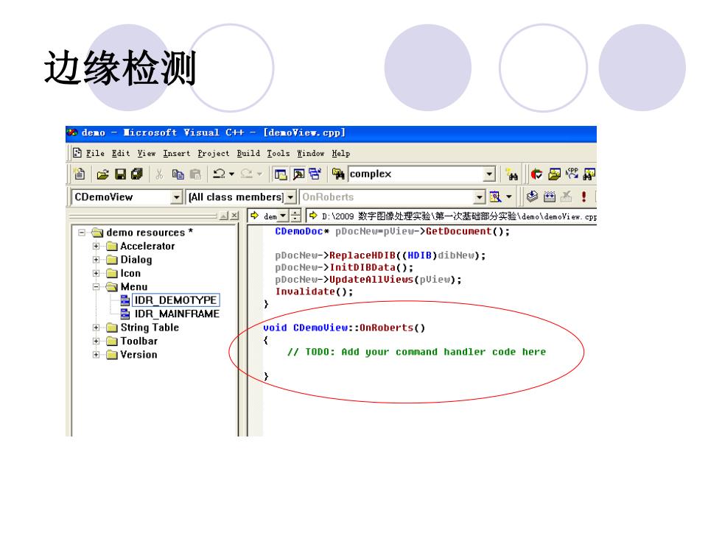Click the Paste icon
This screenshot has width=722, height=541.
pos(195,174)
